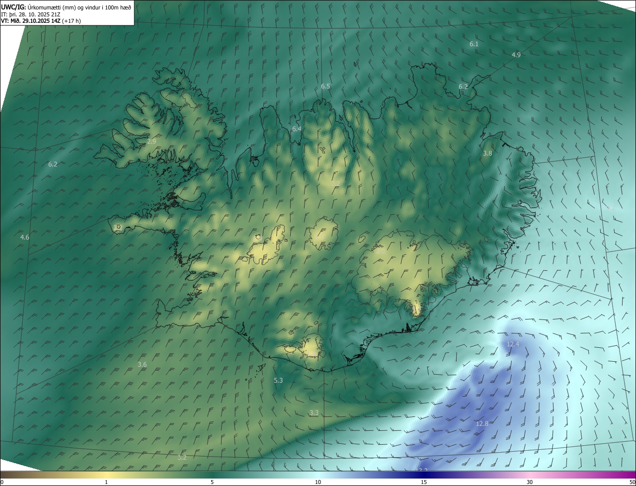Screen dimensions: 636x486
Task: Select the 6.1 value label
Action: click(x=474, y=44)
